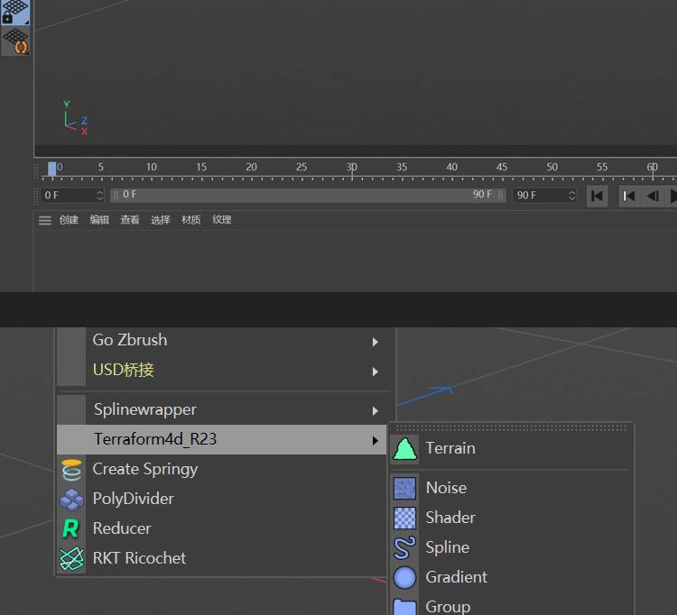677x615 pixels.
Task: Click the Reducer green R icon
Action: (70, 528)
